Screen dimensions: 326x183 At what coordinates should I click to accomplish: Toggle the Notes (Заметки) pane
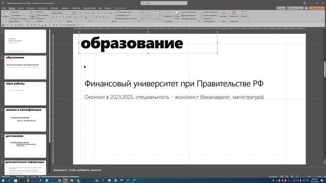click(273, 176)
